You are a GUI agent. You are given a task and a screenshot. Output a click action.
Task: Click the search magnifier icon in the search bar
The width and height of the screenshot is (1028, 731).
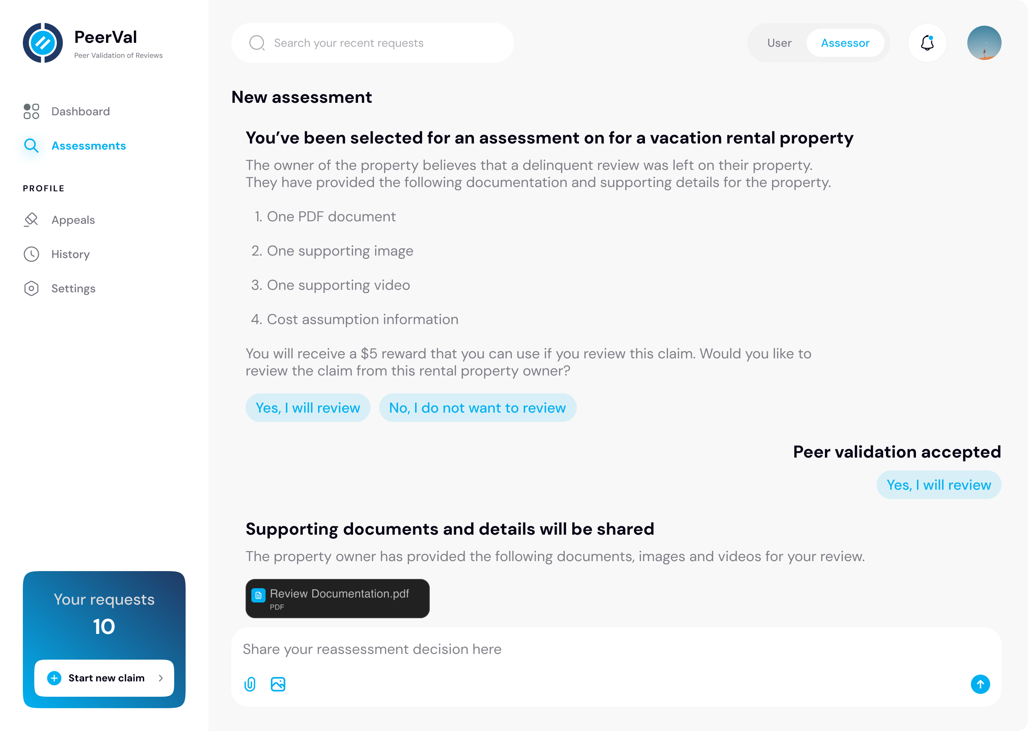pyautogui.click(x=257, y=43)
